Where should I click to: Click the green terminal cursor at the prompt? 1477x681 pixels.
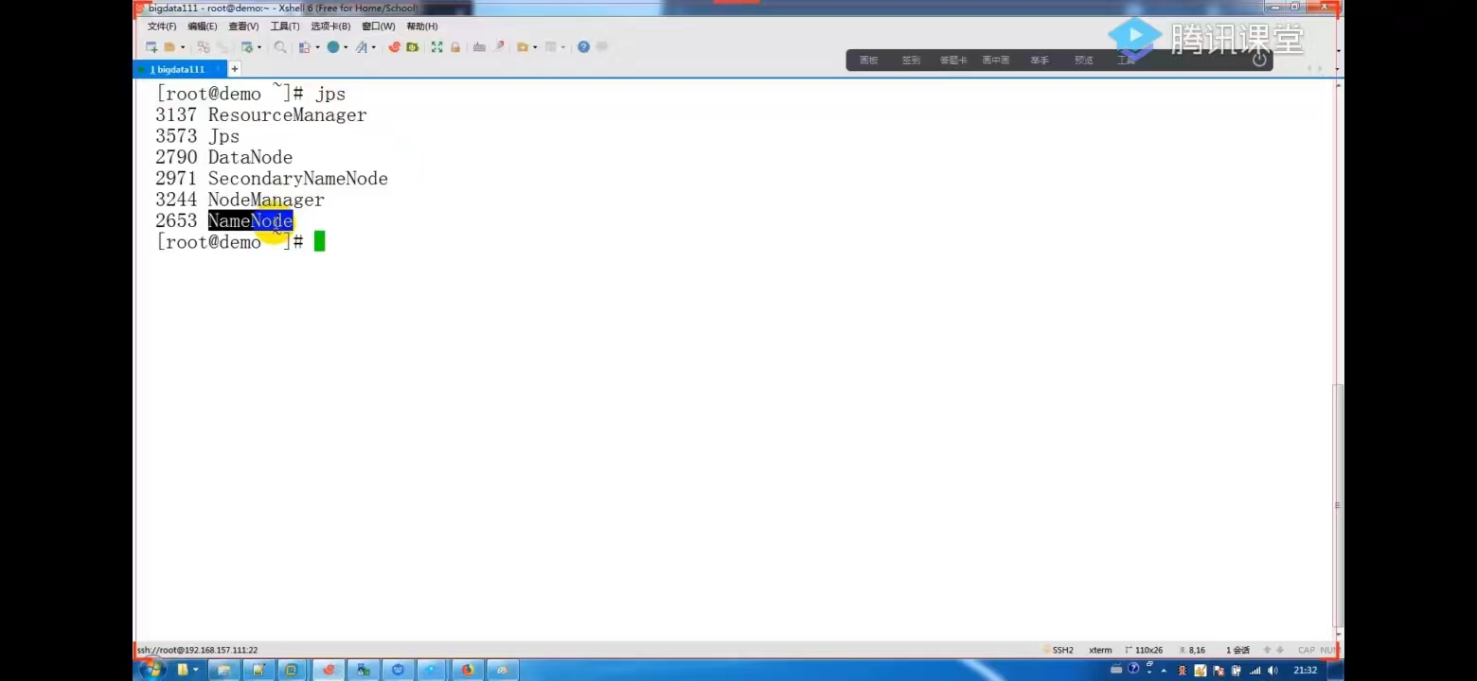click(320, 242)
